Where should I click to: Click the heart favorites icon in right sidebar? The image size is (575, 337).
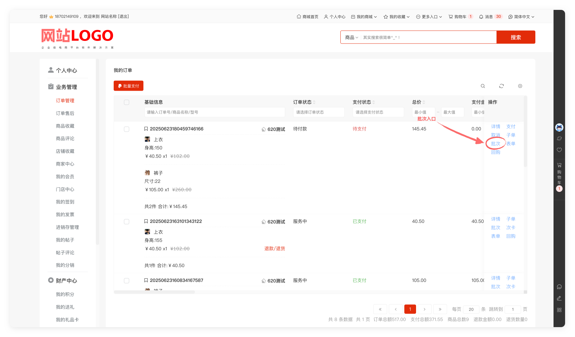pos(559,150)
